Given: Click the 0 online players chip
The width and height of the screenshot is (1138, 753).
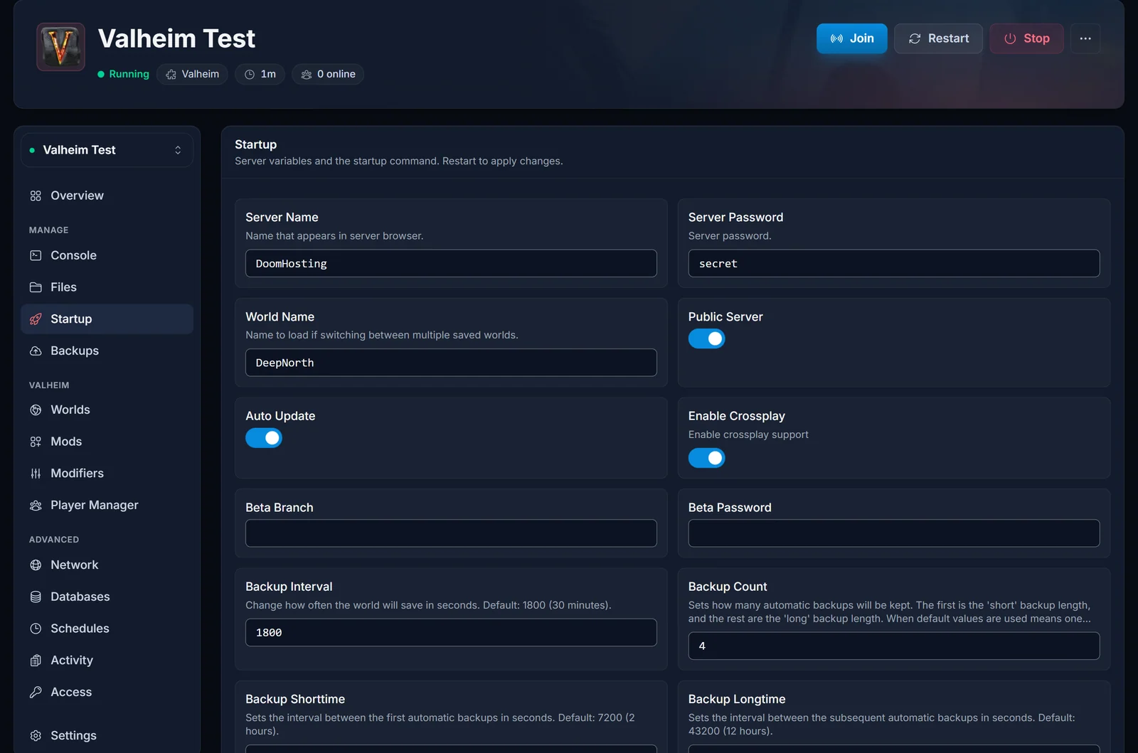Looking at the screenshot, I should 328,74.
